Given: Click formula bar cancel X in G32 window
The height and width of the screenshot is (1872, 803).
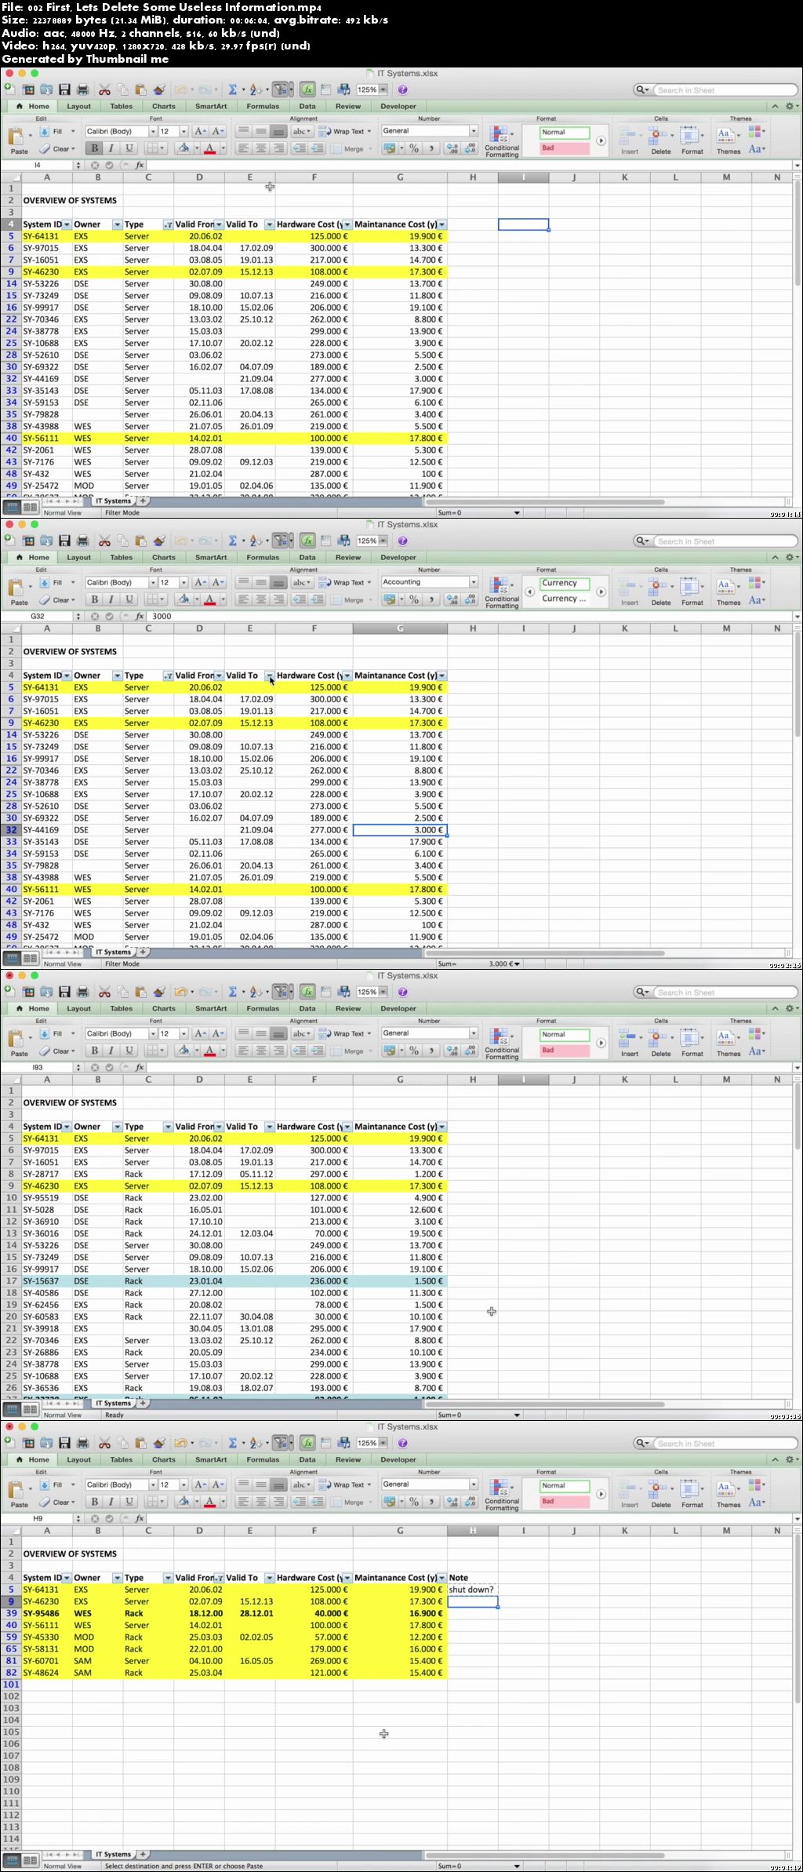Looking at the screenshot, I should (95, 617).
